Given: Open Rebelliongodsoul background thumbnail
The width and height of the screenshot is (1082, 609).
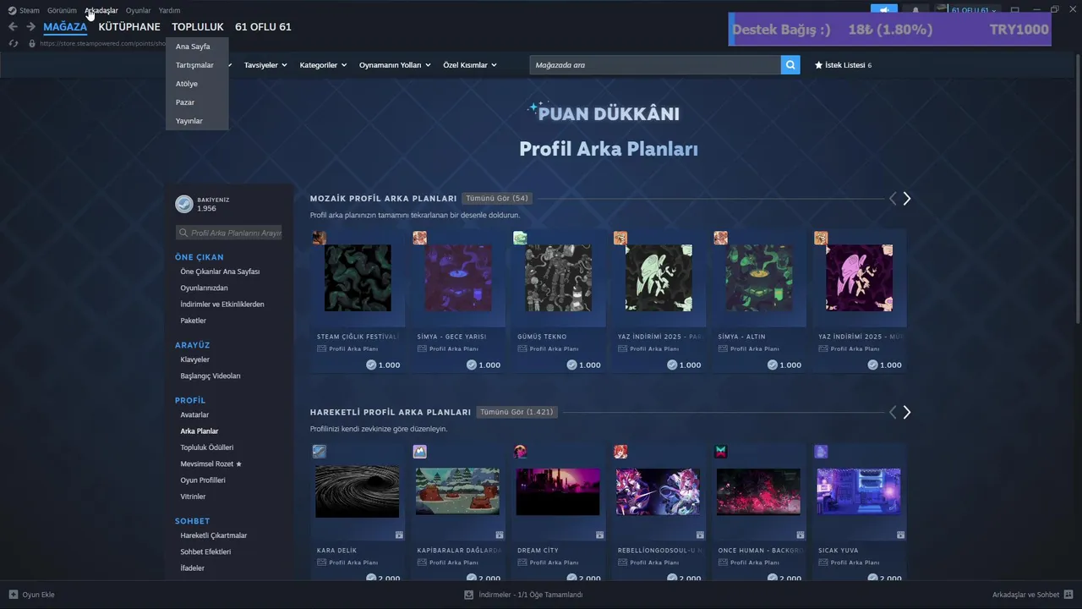Looking at the screenshot, I should [658, 491].
